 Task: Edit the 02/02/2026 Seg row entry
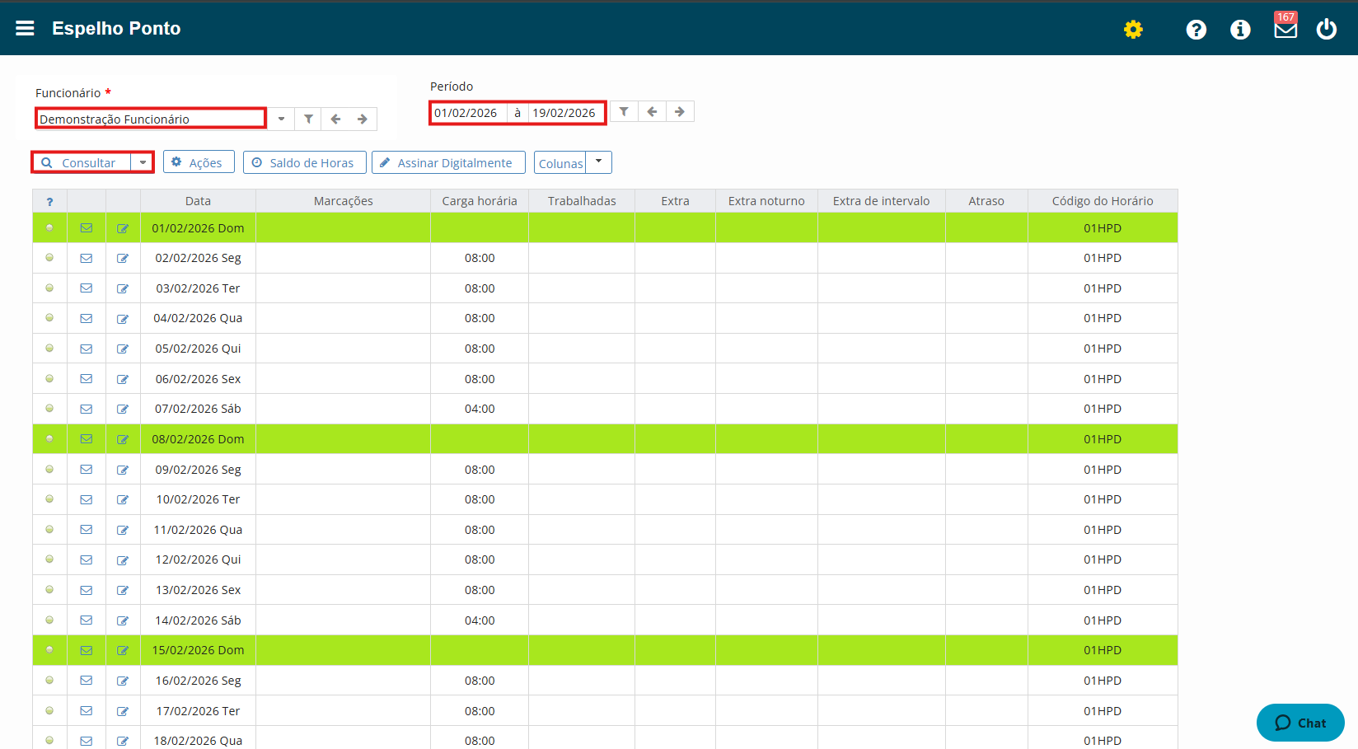123,258
